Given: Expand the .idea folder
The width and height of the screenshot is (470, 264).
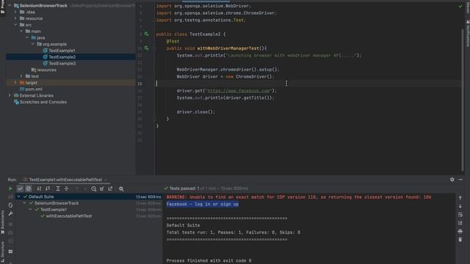Looking at the screenshot, I should click(15, 12).
